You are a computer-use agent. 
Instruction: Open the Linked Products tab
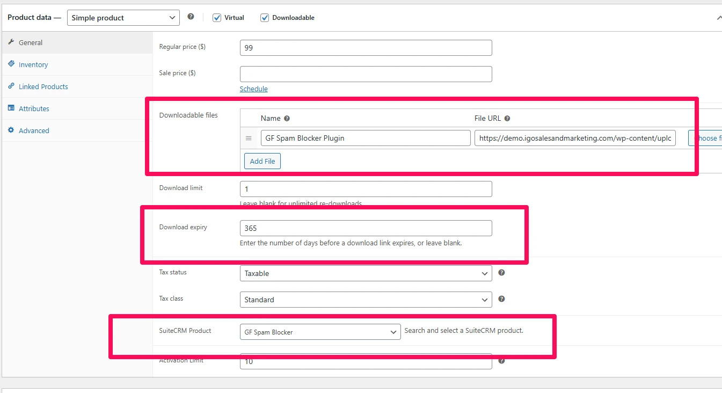pyautogui.click(x=43, y=86)
